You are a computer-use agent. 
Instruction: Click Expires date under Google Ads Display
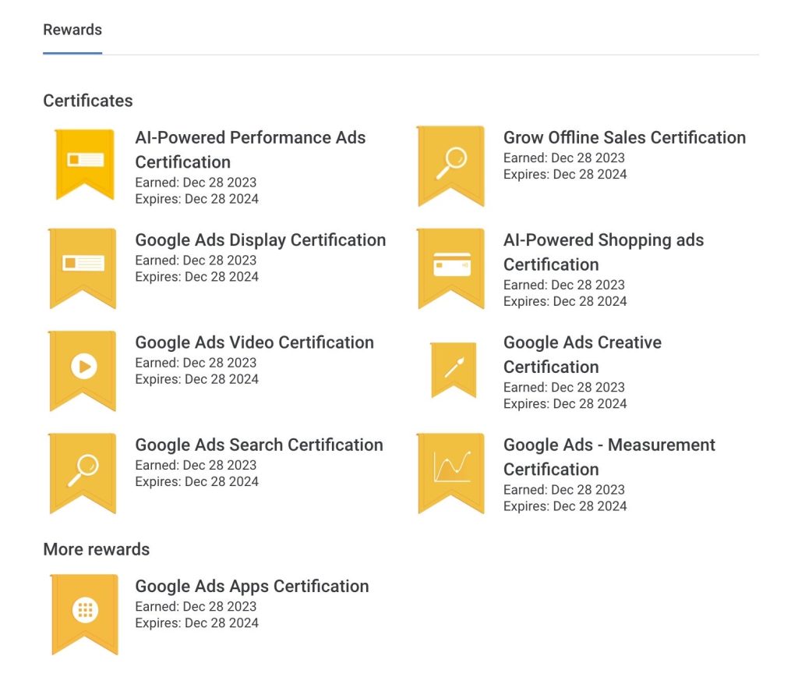tap(196, 277)
